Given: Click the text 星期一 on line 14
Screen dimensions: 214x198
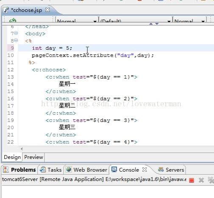Looking at the screenshot, I should (x=67, y=84).
